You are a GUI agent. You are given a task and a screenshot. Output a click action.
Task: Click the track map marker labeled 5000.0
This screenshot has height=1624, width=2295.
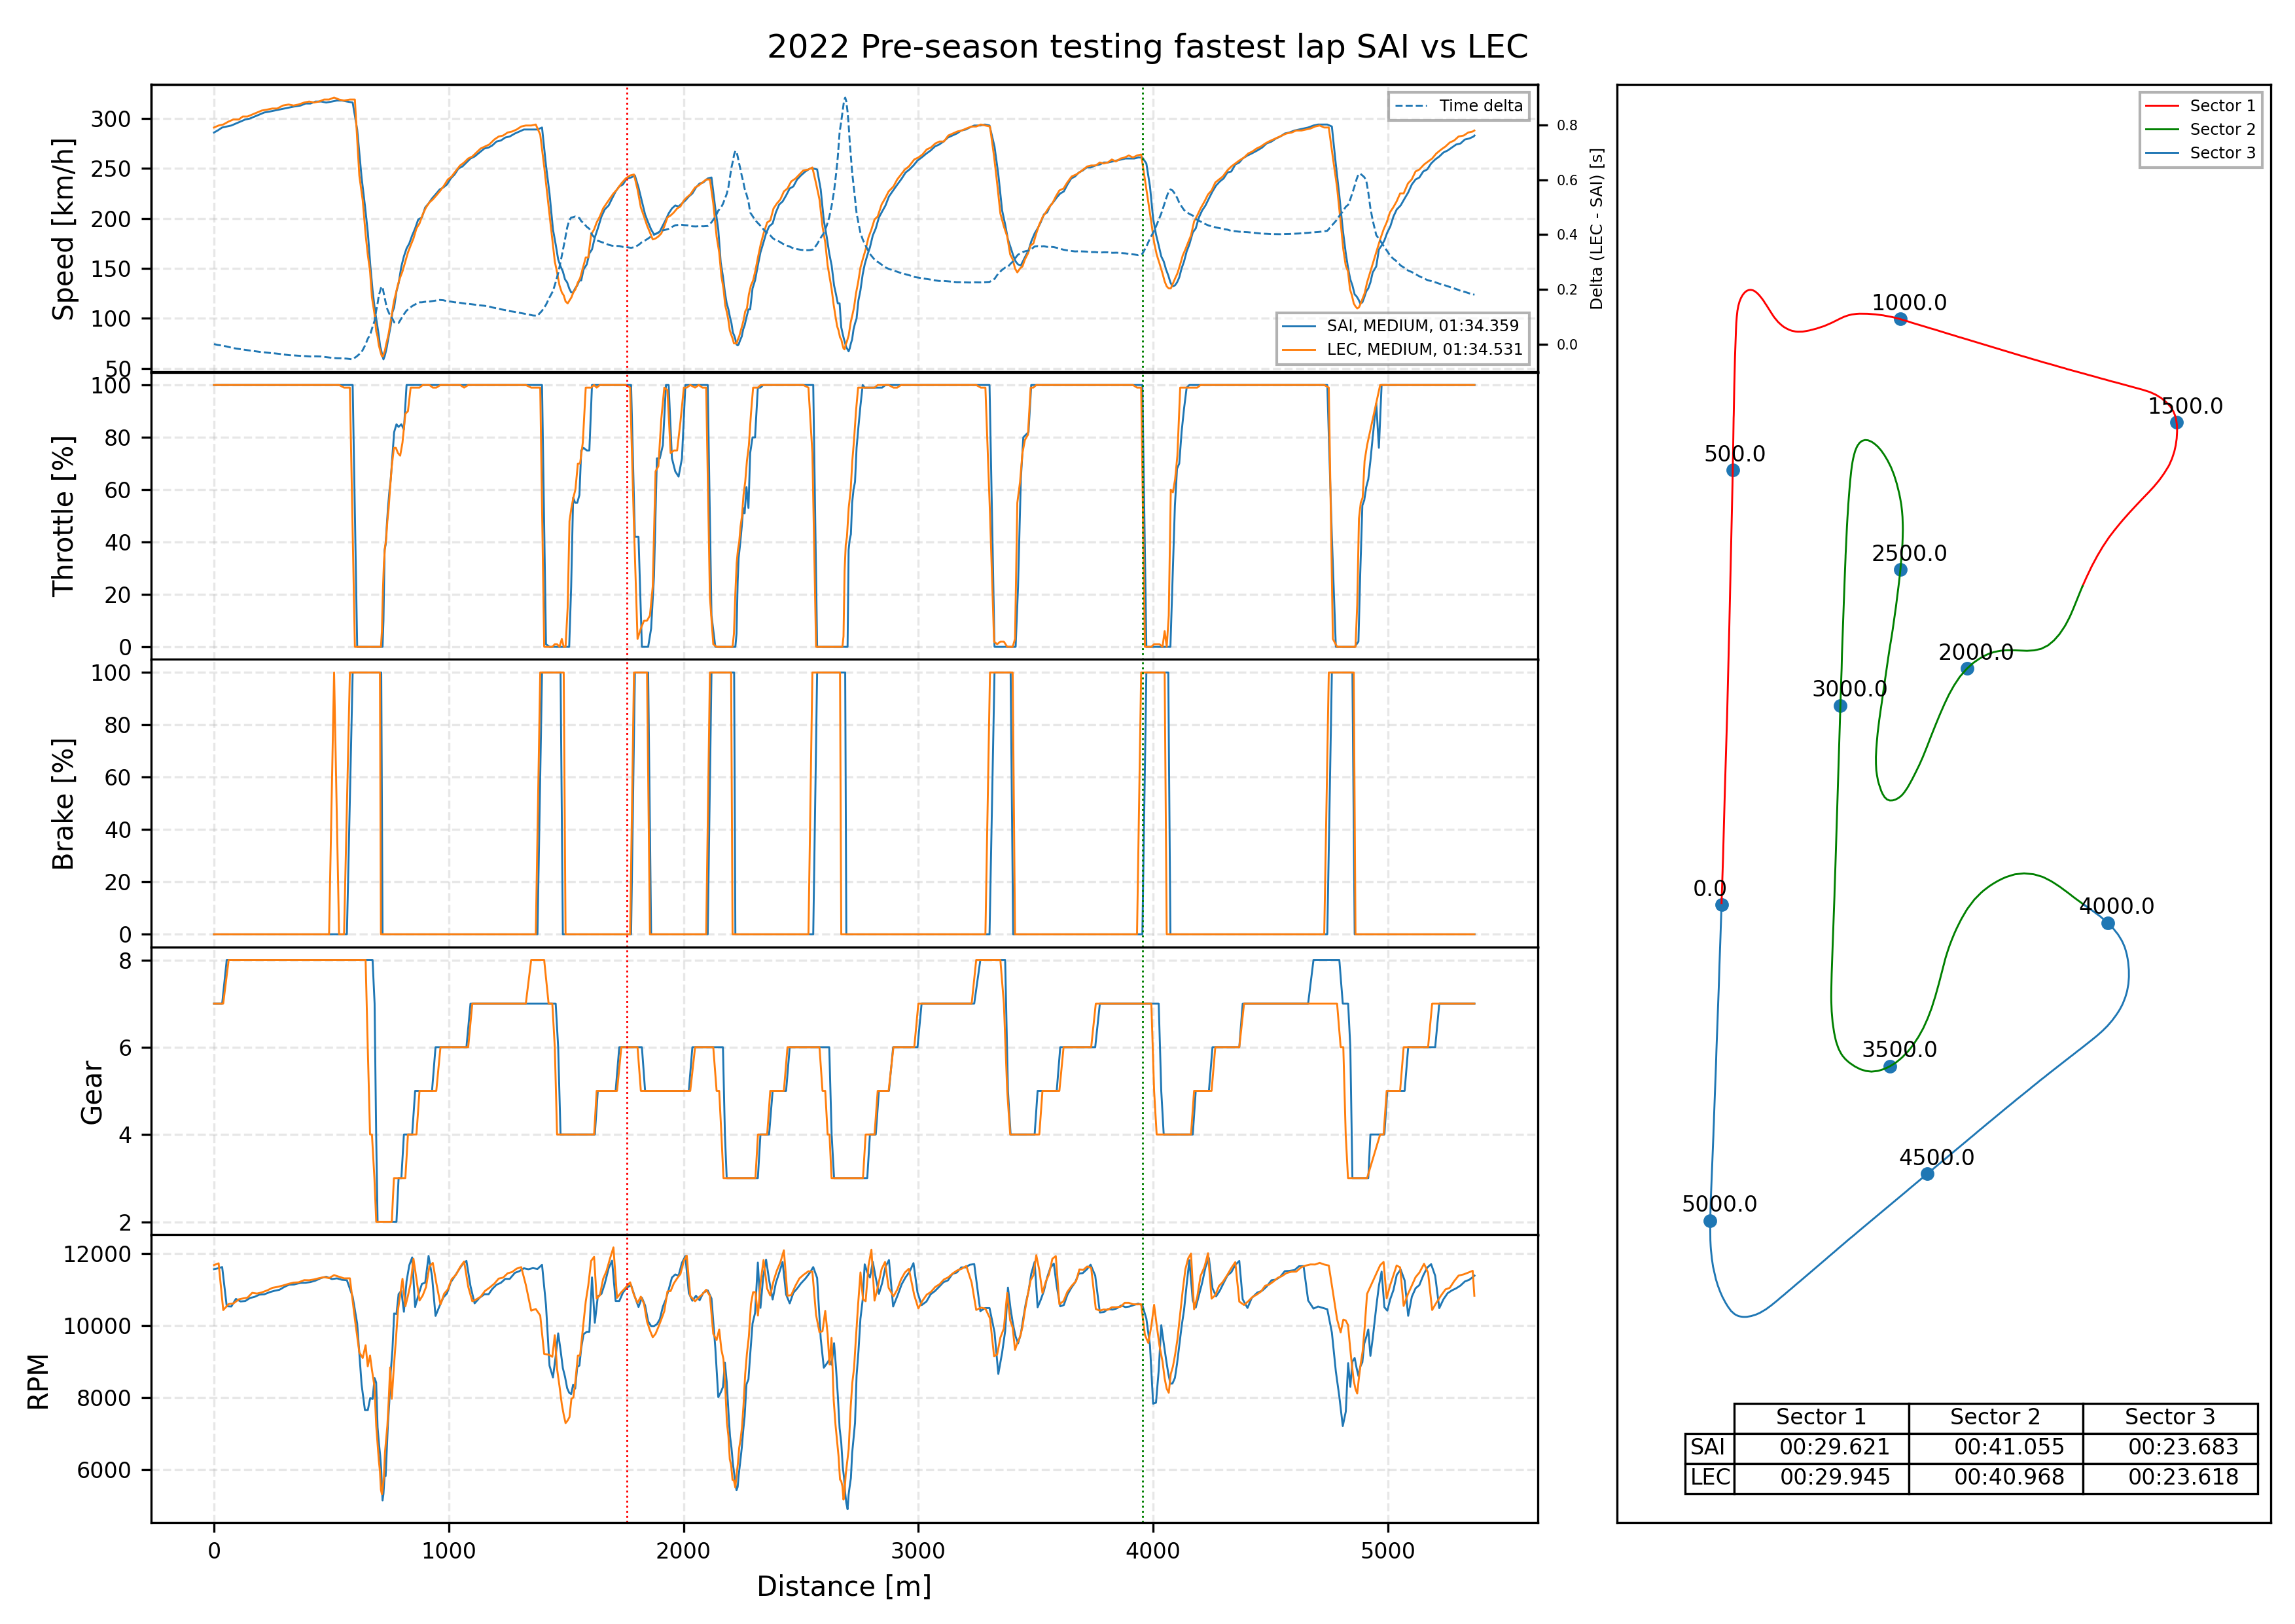(x=1710, y=1221)
